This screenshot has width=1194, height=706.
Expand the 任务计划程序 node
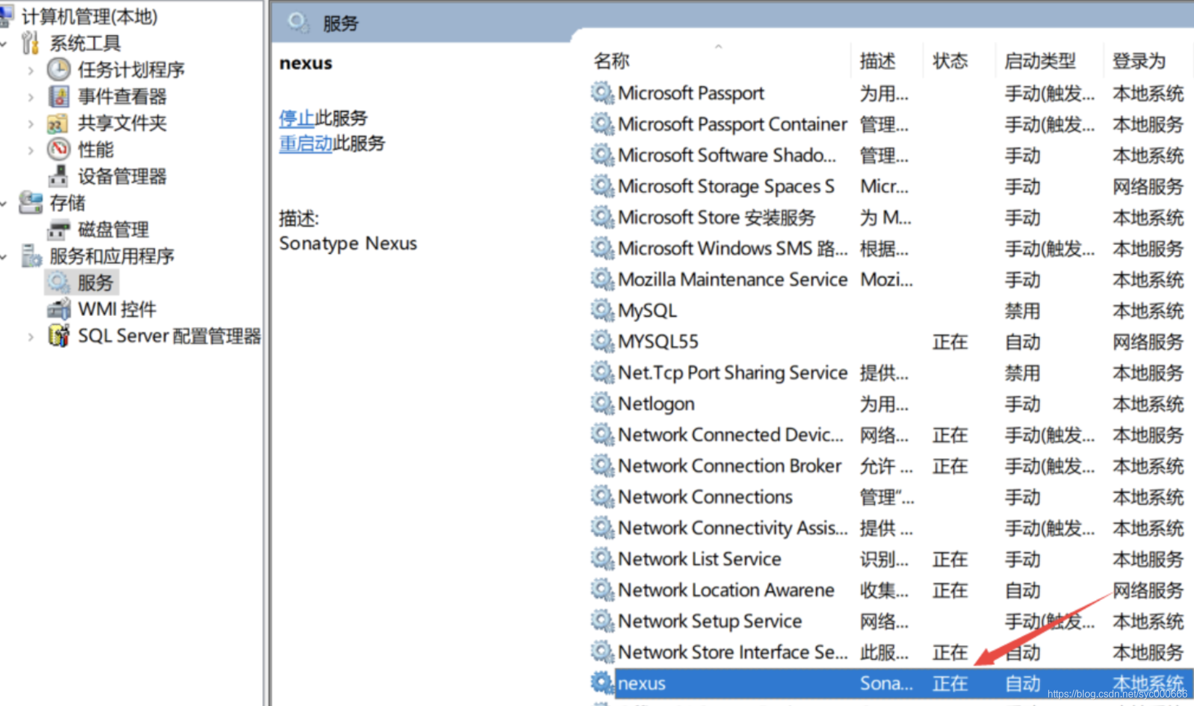coord(31,70)
